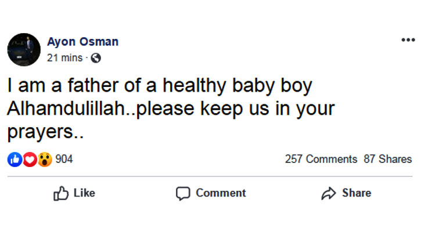Toggle Like on this post
421x232 pixels.
tap(74, 193)
